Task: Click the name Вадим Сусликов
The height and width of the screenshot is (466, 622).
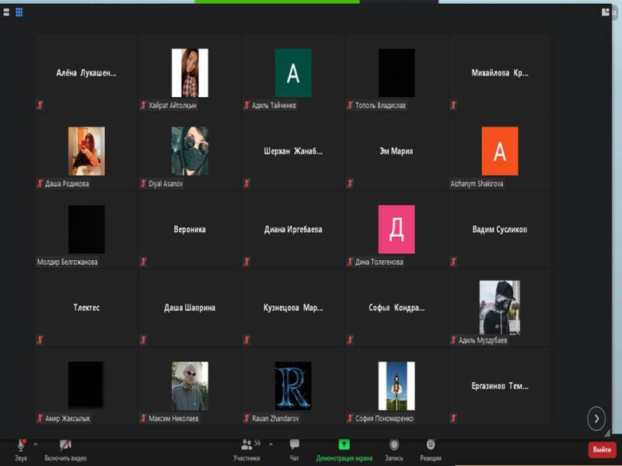Action: coord(500,229)
